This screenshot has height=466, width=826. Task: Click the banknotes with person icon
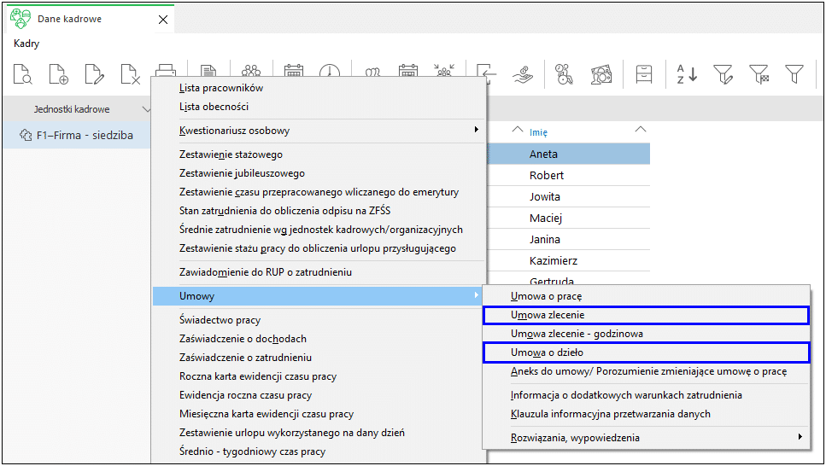coord(601,74)
